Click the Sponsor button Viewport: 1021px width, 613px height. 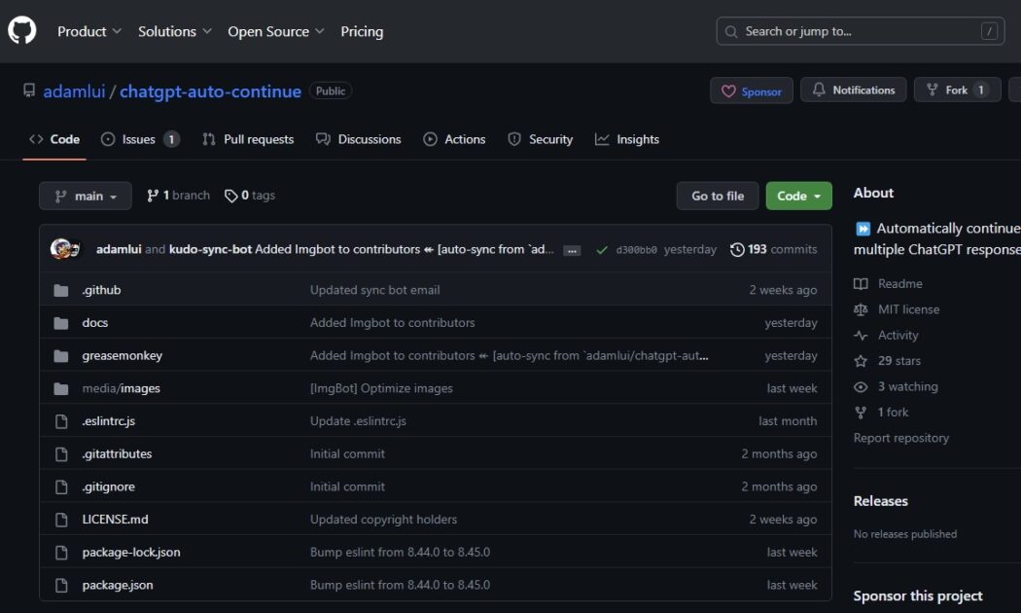pos(752,90)
